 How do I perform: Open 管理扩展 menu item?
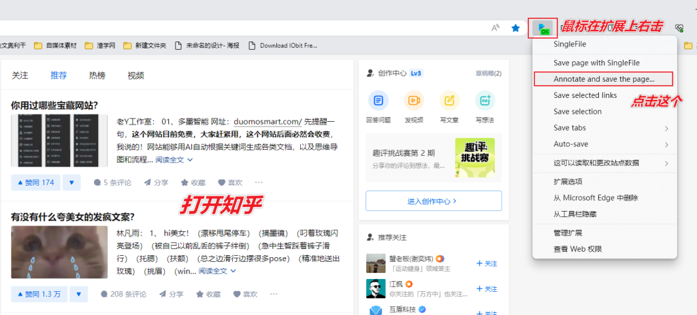(604, 233)
